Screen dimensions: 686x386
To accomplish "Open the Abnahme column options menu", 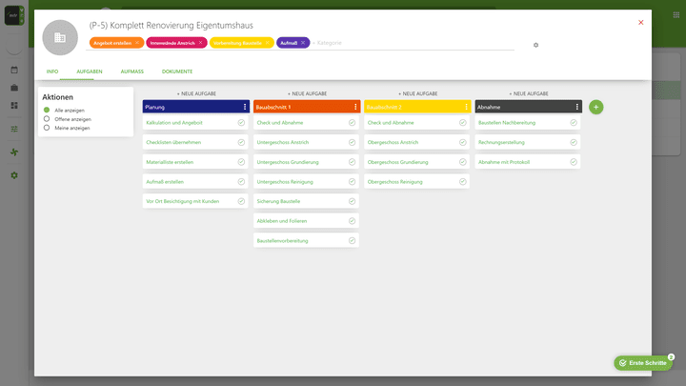I will click(x=576, y=107).
